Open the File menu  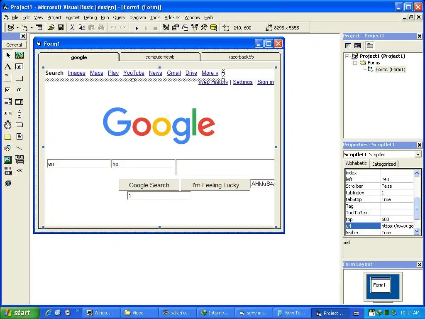coord(15,17)
